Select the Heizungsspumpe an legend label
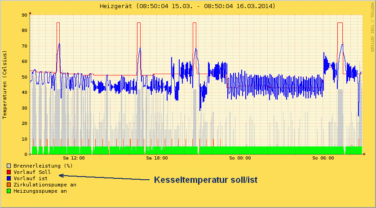This screenshot has height=208, width=376. point(40,191)
